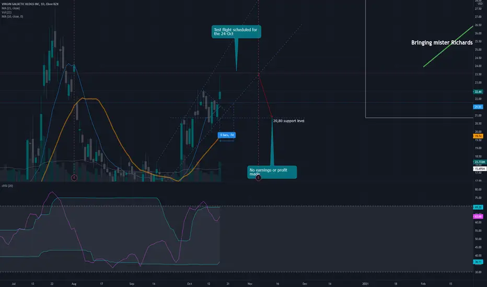Click the Feb label on time axis
487x287 pixels.
point(423,284)
